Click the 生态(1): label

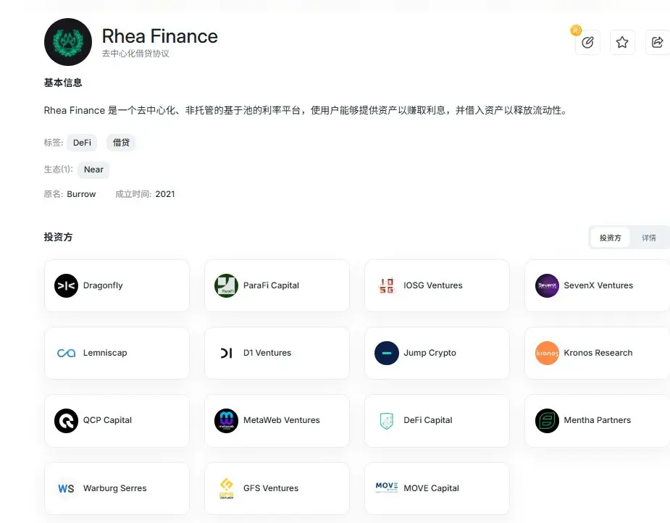pos(58,170)
